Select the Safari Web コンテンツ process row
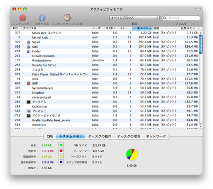This screenshot has height=189, width=213. pos(105,33)
